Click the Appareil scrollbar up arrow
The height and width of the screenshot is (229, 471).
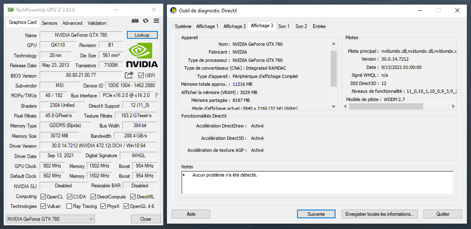pyautogui.click(x=334, y=44)
